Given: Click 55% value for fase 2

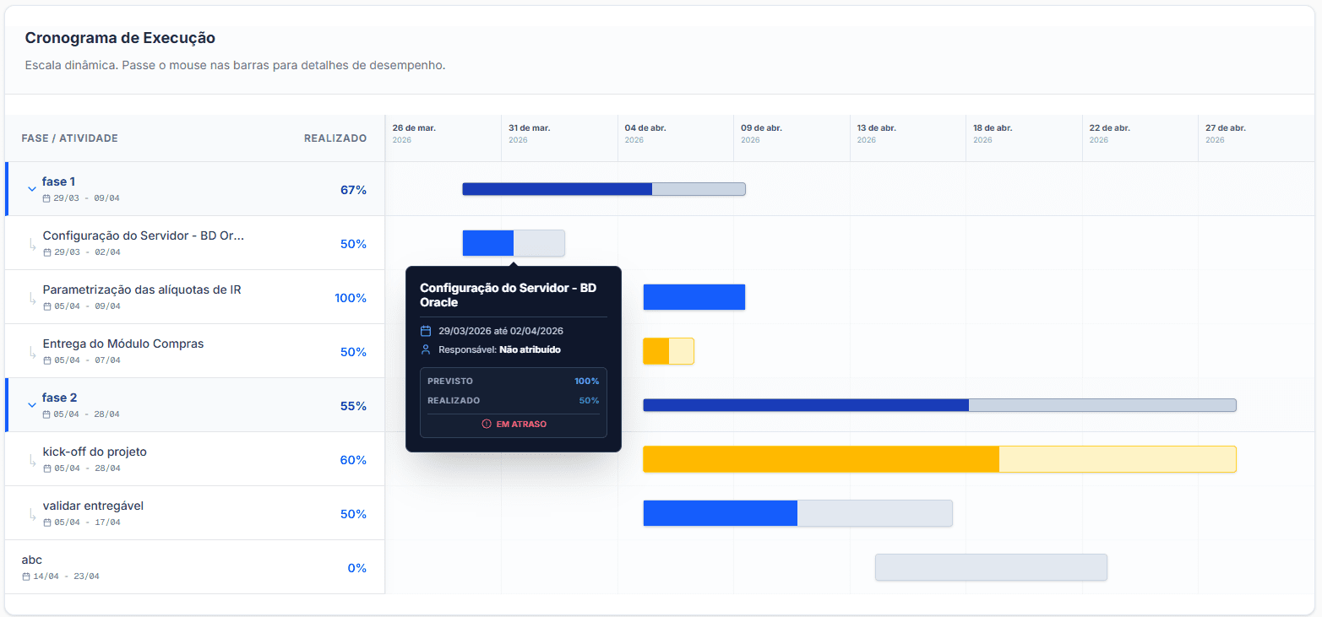Looking at the screenshot, I should 353,406.
